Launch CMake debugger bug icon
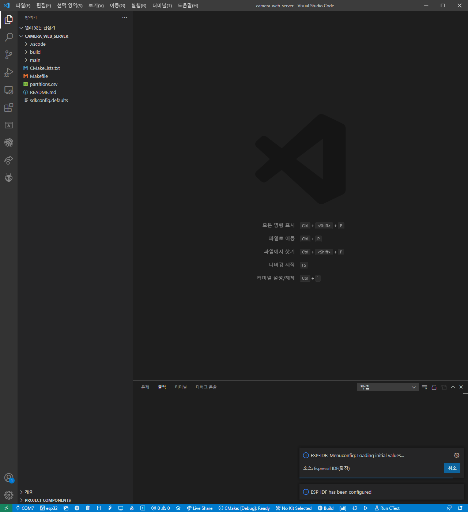468x512 pixels. tap(355, 508)
